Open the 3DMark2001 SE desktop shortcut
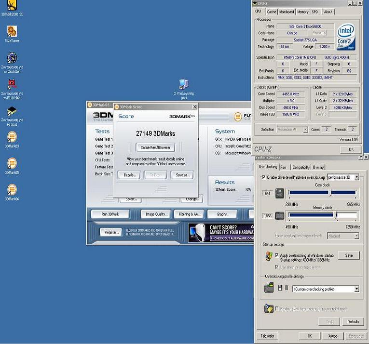369x344 pixels. [x=12, y=8]
